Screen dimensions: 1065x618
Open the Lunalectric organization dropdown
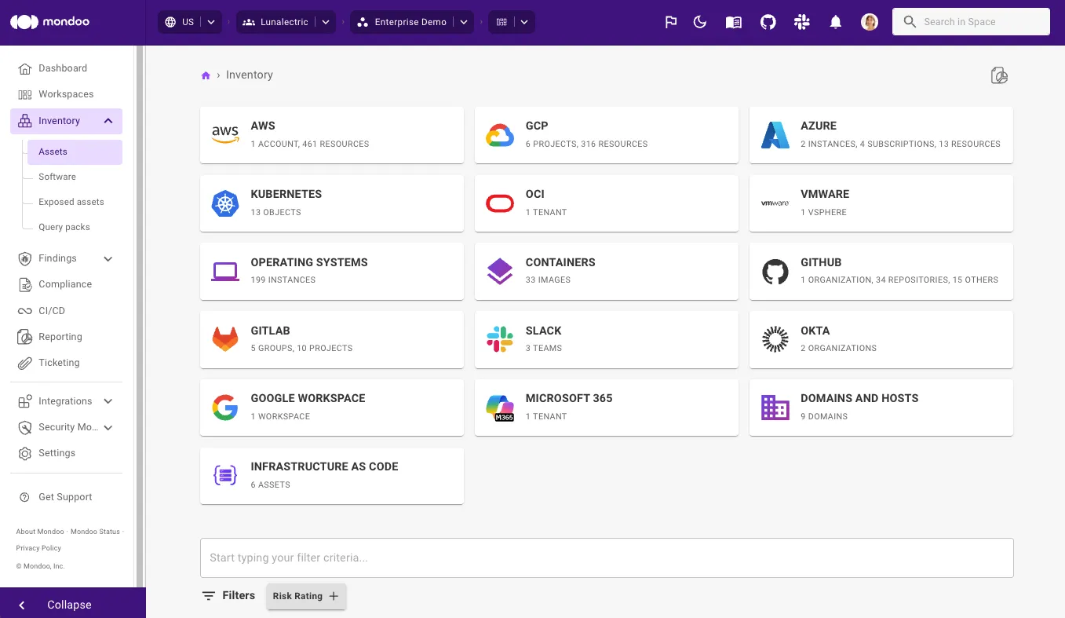click(x=326, y=22)
